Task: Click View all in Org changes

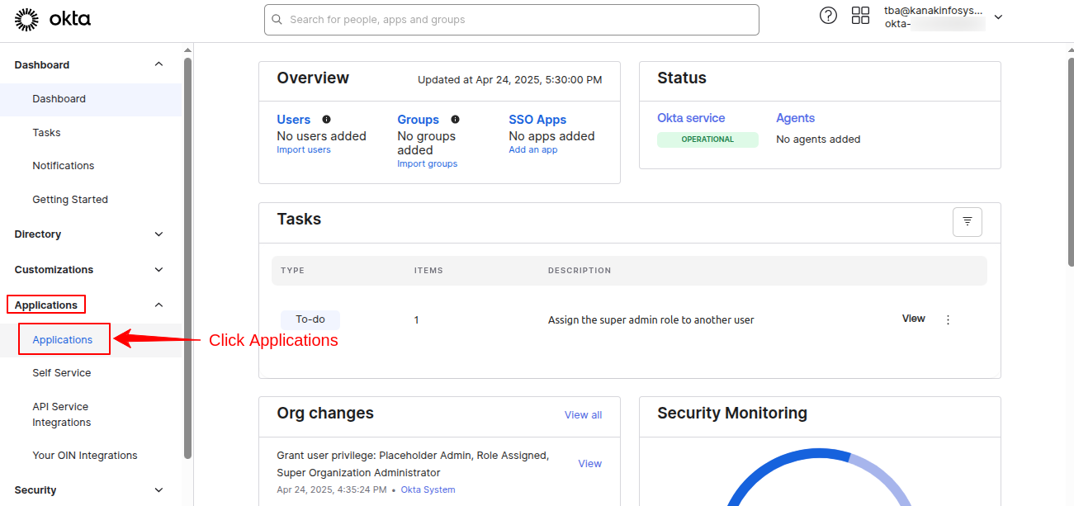Action: (583, 415)
